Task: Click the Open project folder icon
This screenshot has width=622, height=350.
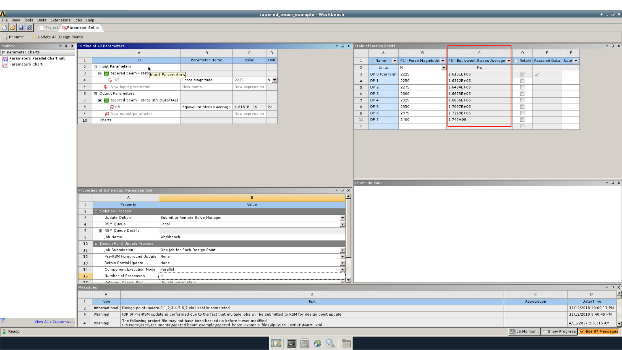Action: (x=13, y=28)
